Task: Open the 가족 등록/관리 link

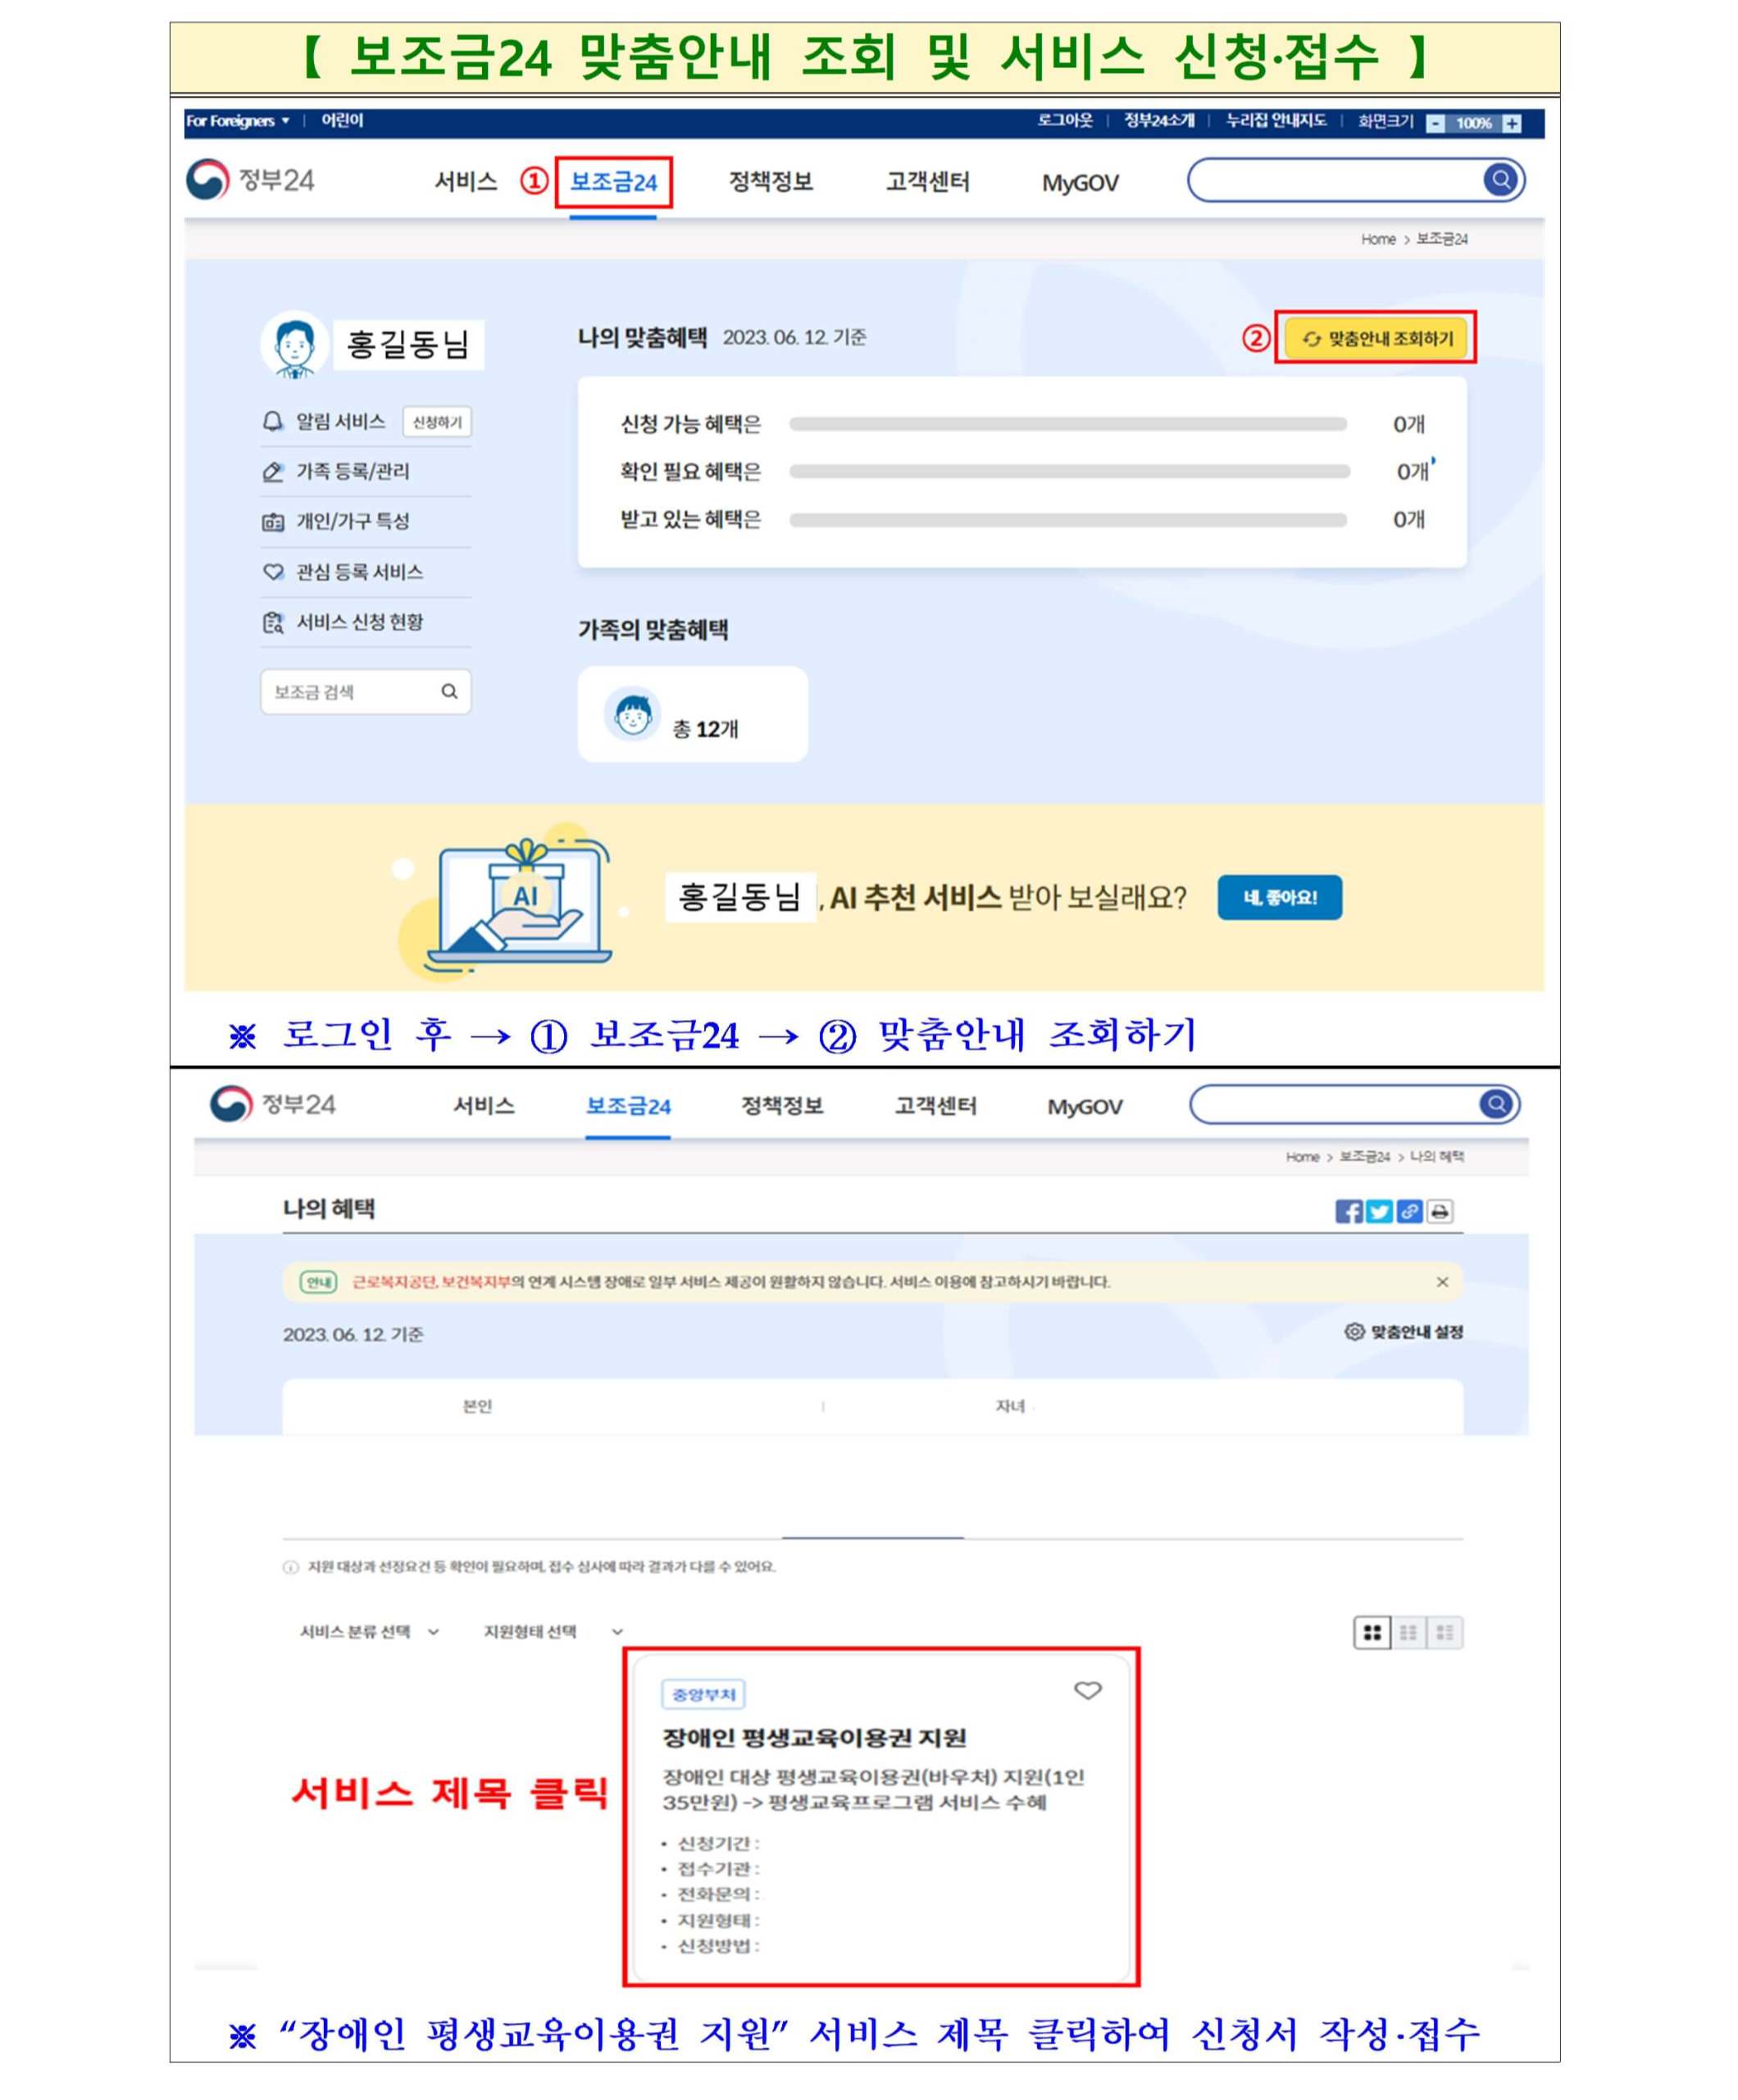Action: [x=352, y=472]
